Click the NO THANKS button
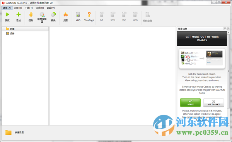 point(214,103)
